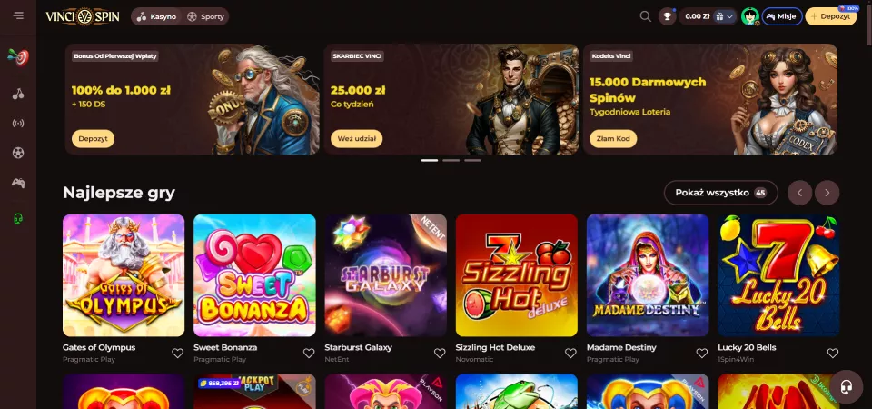
Task: Select the gamepad icon in sidebar
Action: click(18, 183)
